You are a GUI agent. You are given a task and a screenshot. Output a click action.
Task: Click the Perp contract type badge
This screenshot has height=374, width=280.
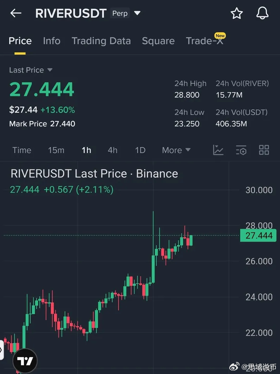click(x=120, y=13)
